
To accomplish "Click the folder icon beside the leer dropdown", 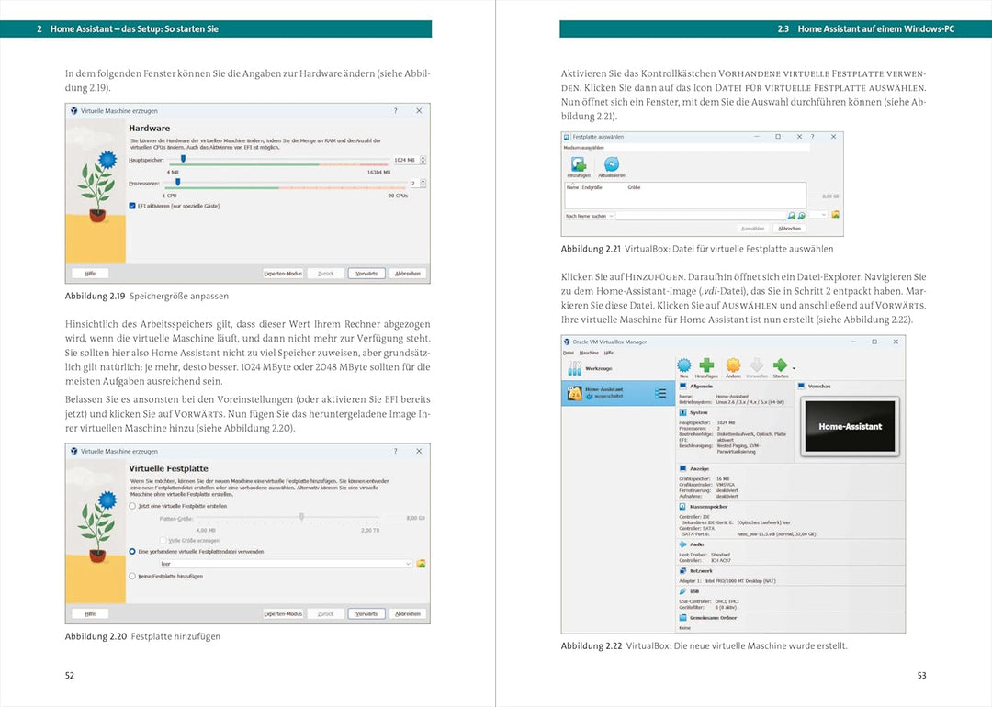I will pos(421,564).
